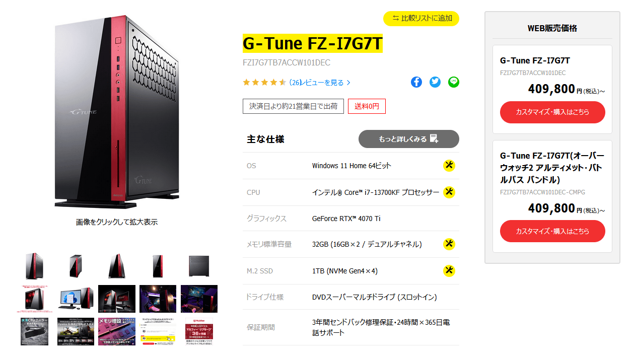Select the water-cooling CPU cooler thumbnail

34,331
